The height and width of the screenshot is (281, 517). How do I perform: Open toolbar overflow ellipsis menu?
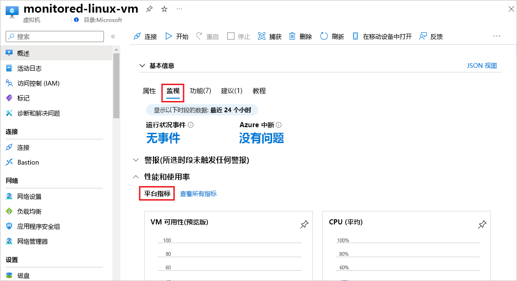pos(497,36)
